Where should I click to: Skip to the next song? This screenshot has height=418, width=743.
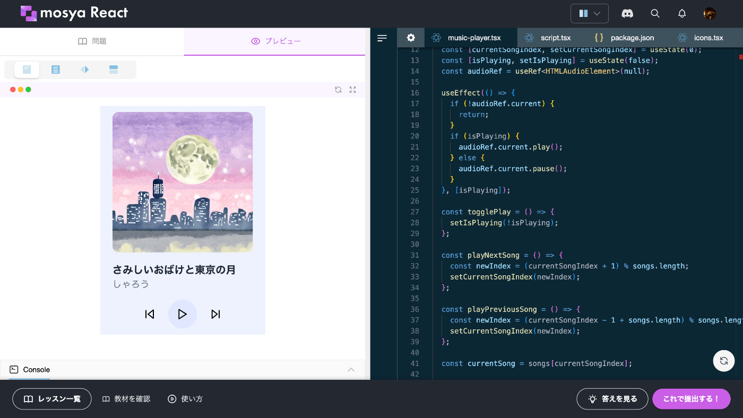[215, 314]
